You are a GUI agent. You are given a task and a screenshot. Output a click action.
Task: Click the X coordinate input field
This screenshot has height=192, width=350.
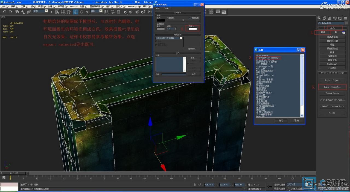coord(210,185)
